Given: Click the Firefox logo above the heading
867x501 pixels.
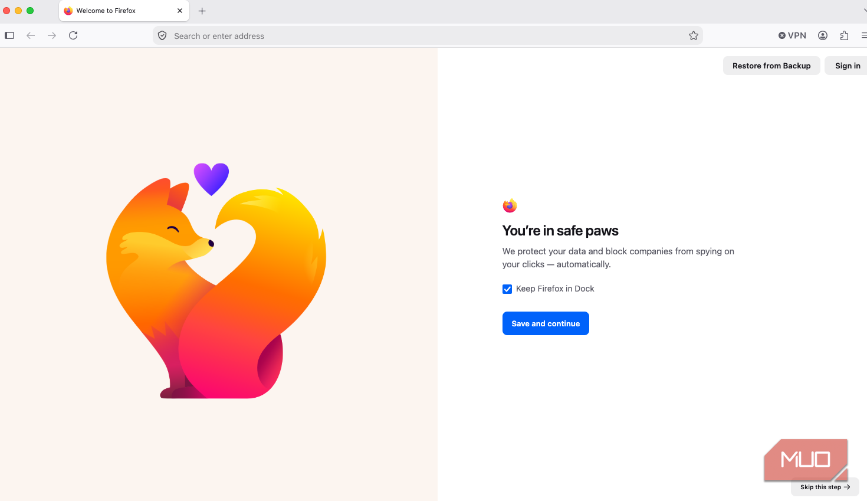Looking at the screenshot, I should [510, 205].
